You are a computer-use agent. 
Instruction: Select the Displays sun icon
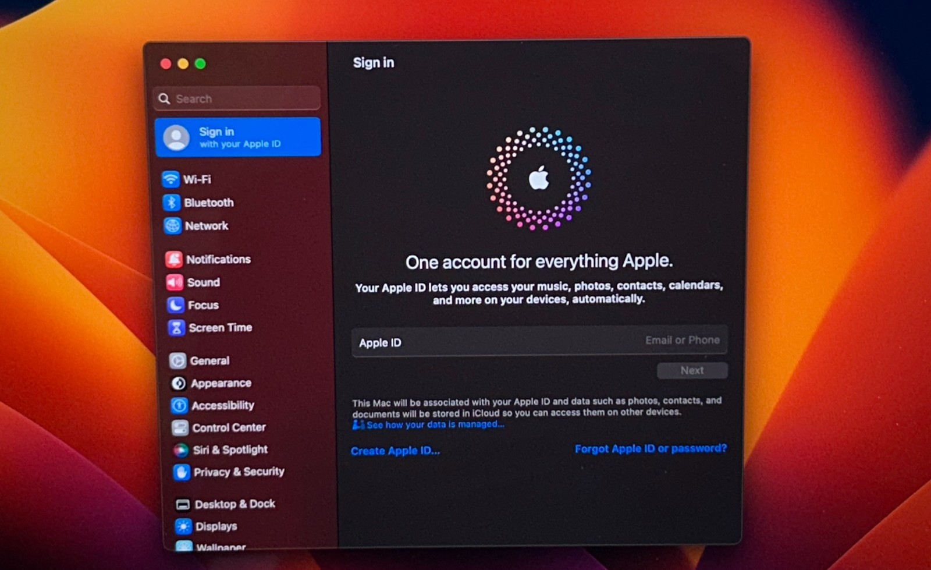(183, 526)
